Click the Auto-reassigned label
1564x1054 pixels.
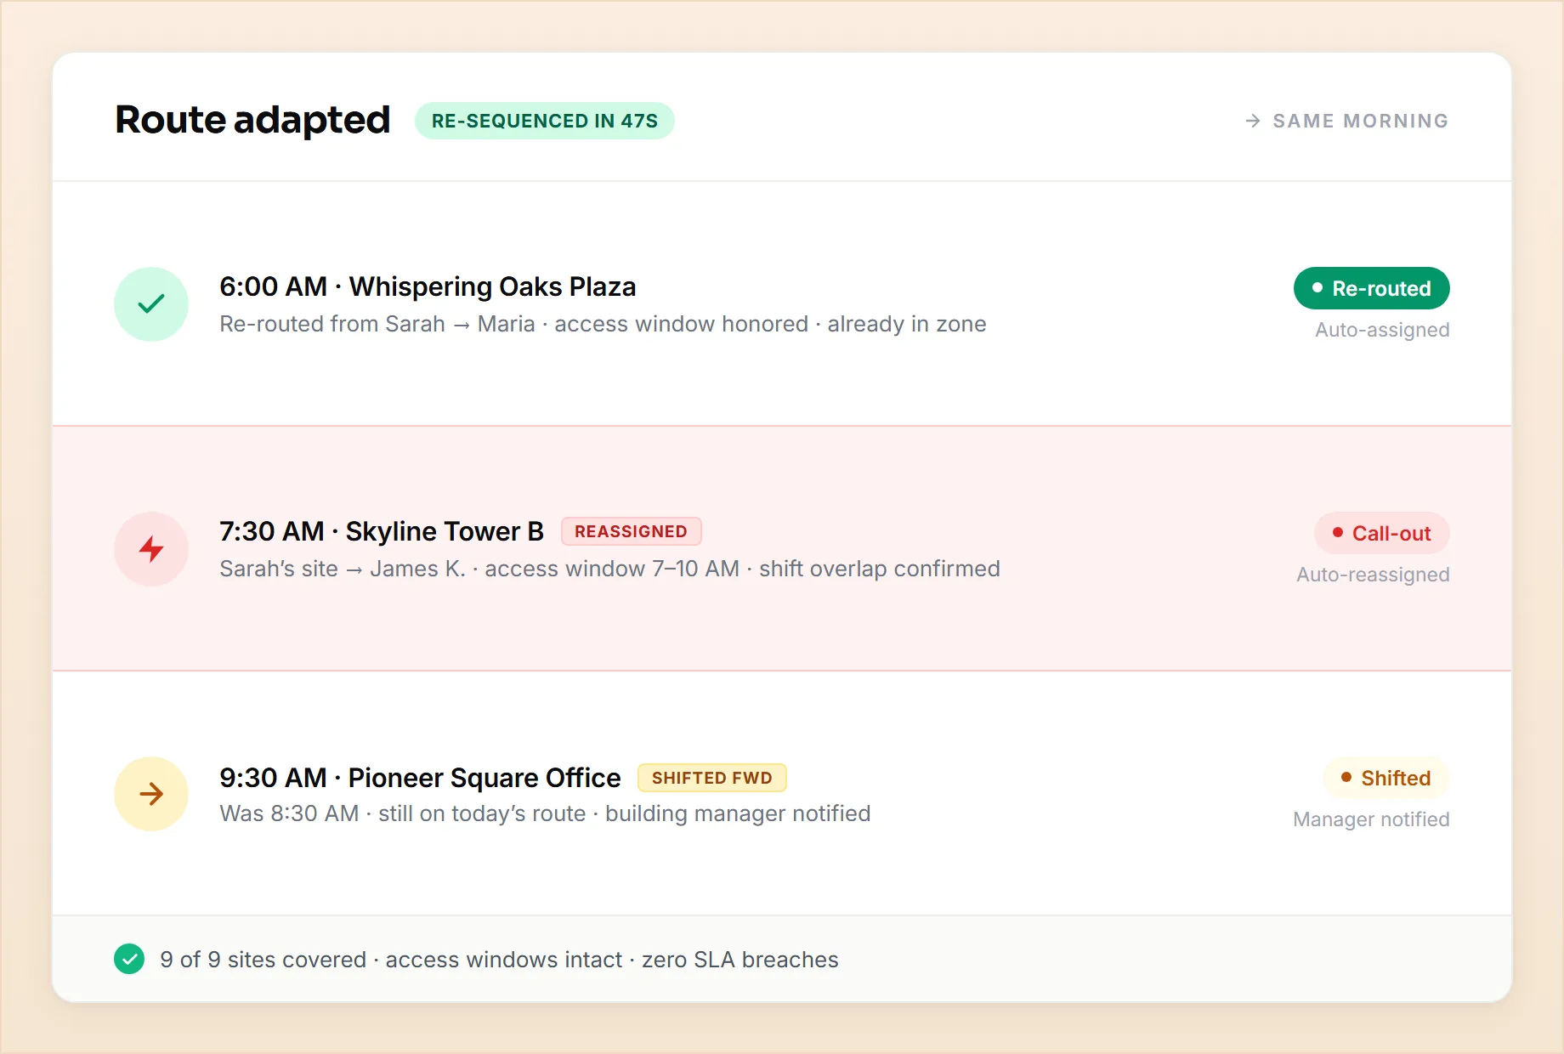tap(1373, 575)
